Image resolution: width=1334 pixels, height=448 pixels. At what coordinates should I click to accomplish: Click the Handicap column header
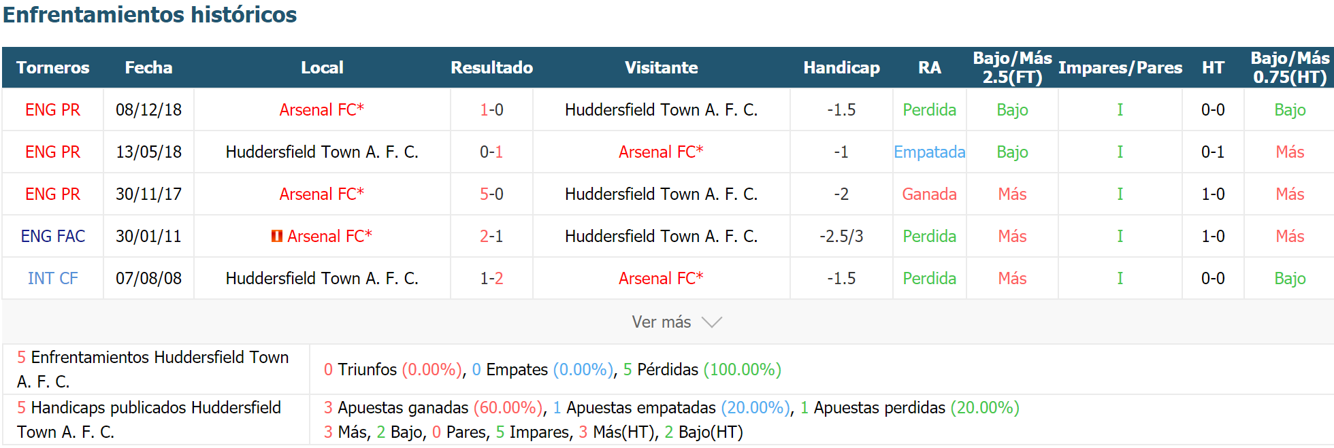(841, 67)
